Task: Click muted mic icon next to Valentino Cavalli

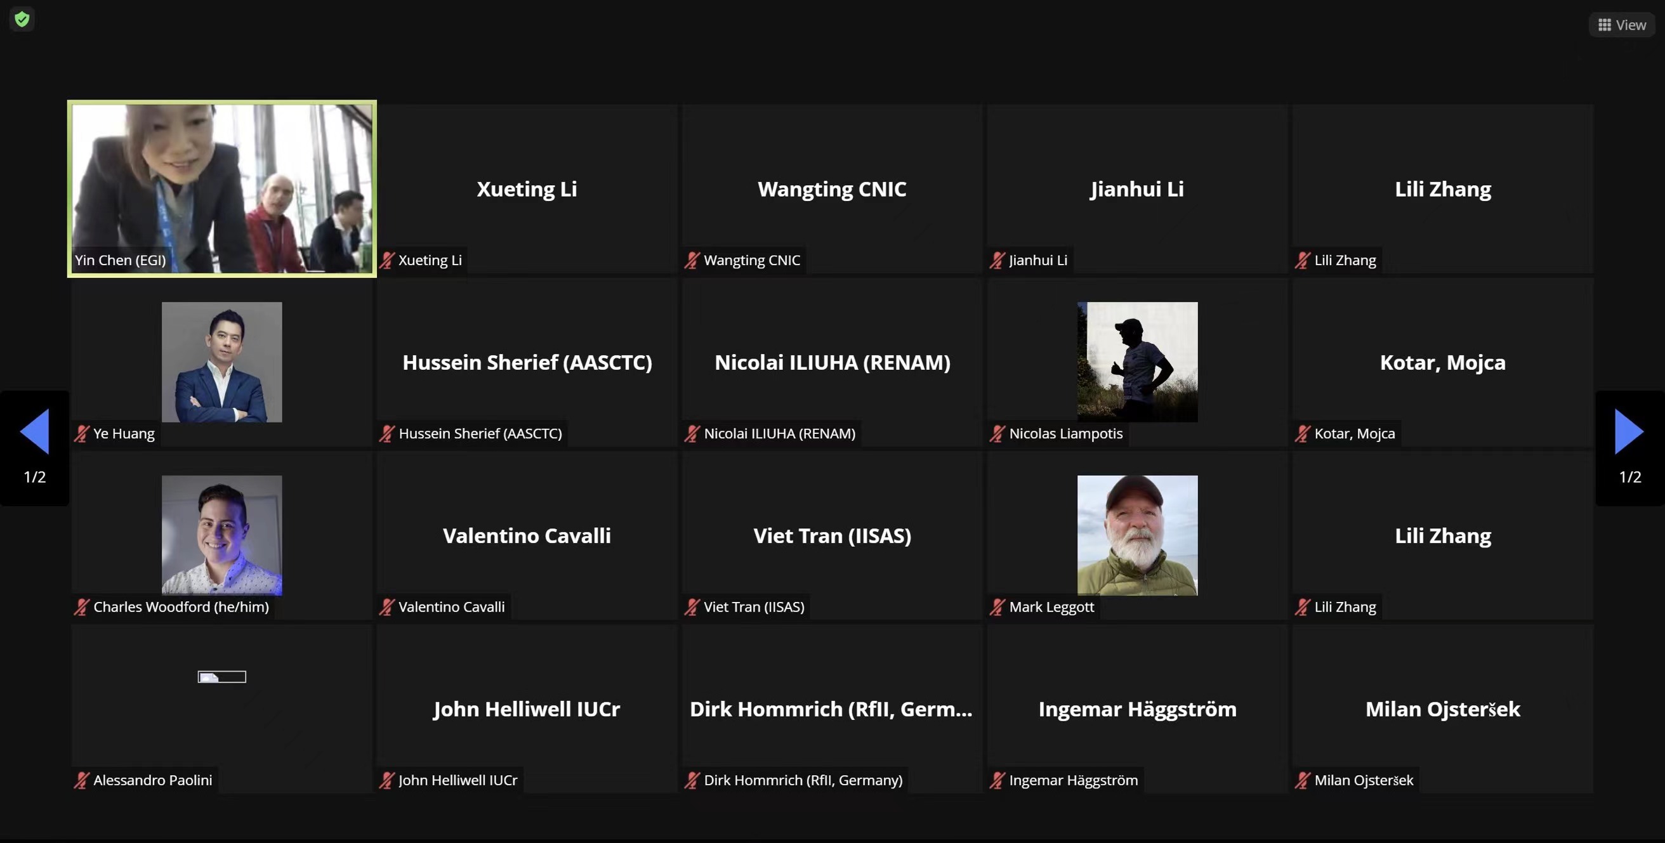Action: pyautogui.click(x=387, y=606)
